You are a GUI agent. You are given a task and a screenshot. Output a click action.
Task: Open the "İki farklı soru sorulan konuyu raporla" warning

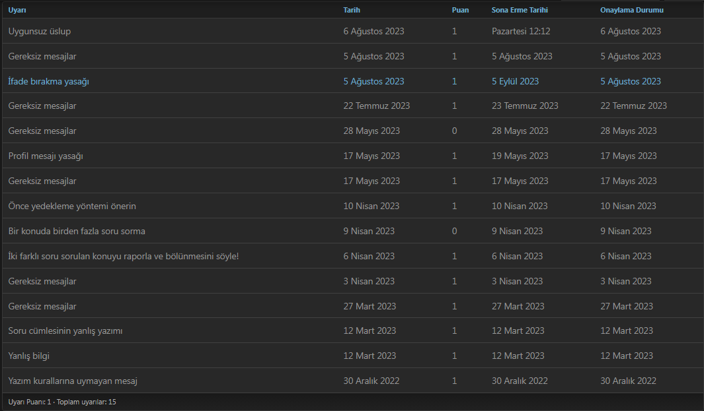(124, 257)
